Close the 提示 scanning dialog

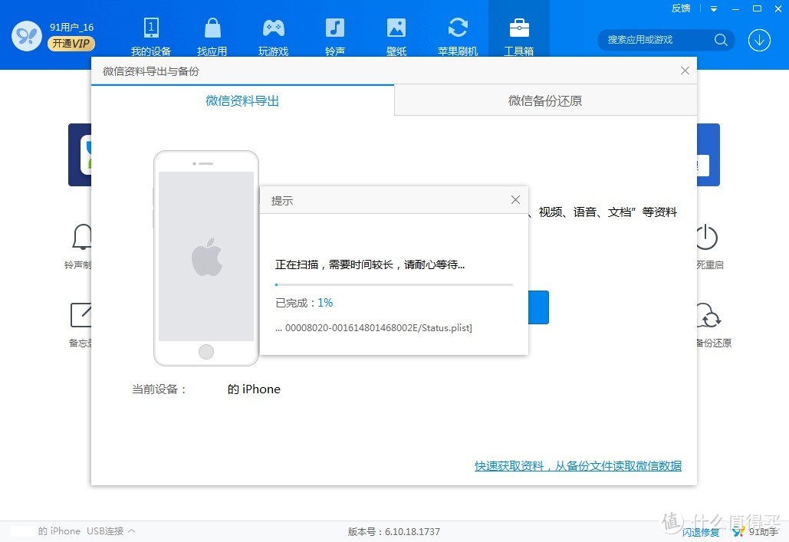coord(515,200)
